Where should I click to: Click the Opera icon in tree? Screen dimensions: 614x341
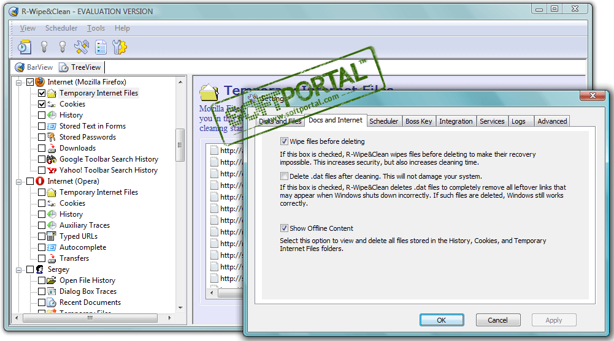(40, 181)
